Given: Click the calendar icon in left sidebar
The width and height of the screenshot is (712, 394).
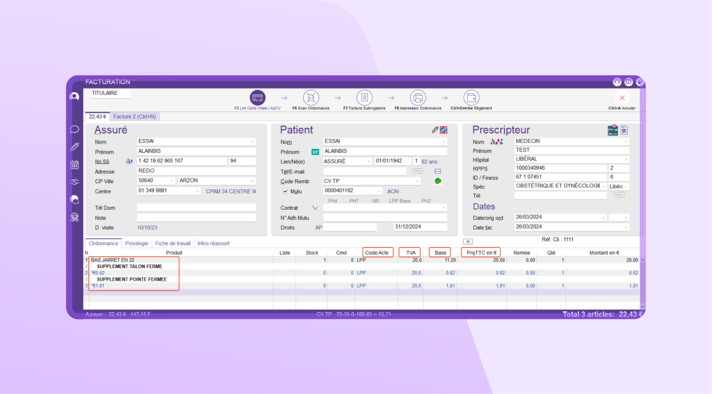Looking at the screenshot, I should 74,164.
